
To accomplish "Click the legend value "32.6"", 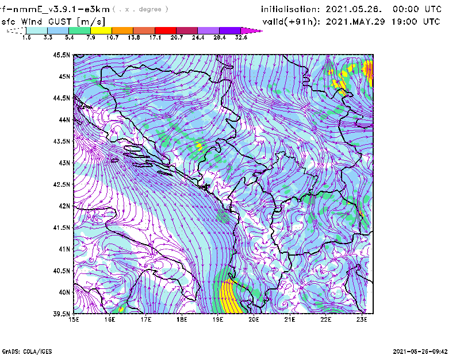I will pyautogui.click(x=241, y=37).
